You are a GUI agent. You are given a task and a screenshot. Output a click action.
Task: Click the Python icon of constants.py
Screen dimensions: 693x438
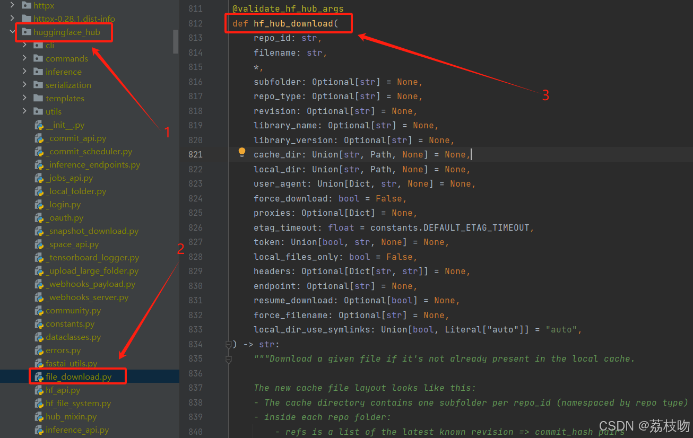(39, 324)
